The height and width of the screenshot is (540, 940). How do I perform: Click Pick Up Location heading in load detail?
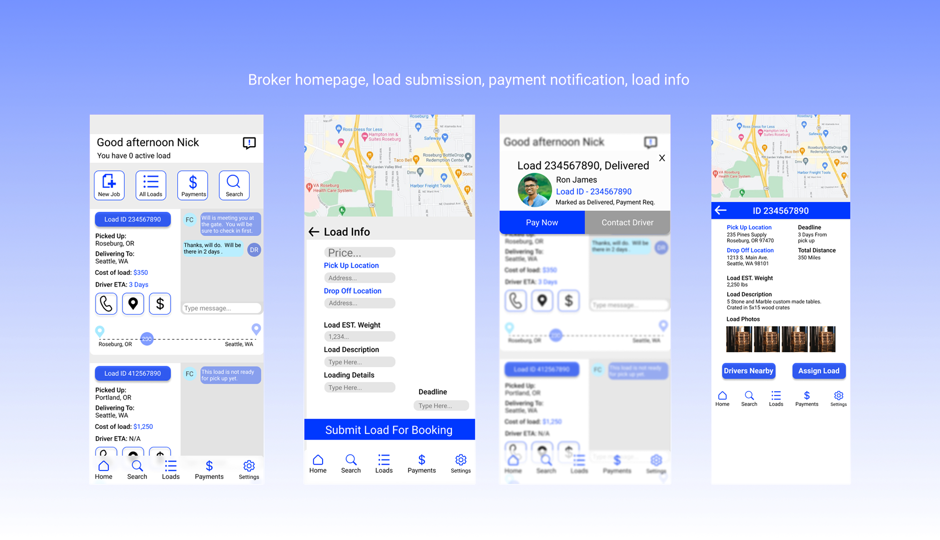(749, 227)
